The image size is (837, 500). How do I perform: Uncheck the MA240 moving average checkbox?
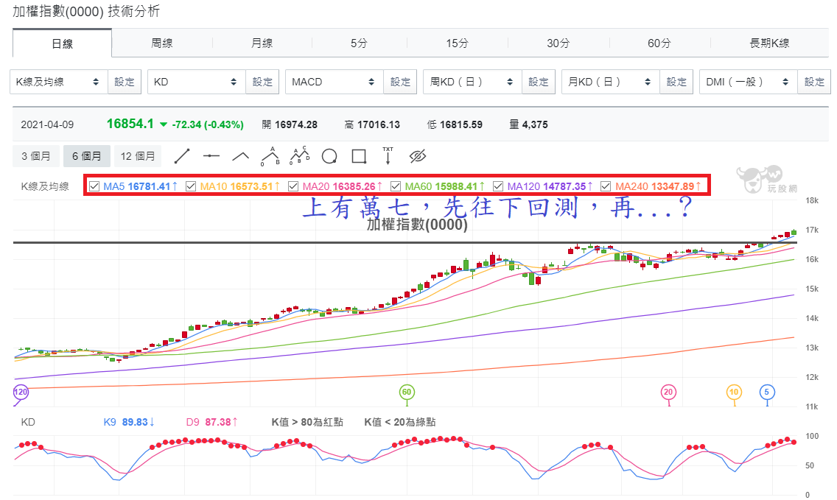606,186
